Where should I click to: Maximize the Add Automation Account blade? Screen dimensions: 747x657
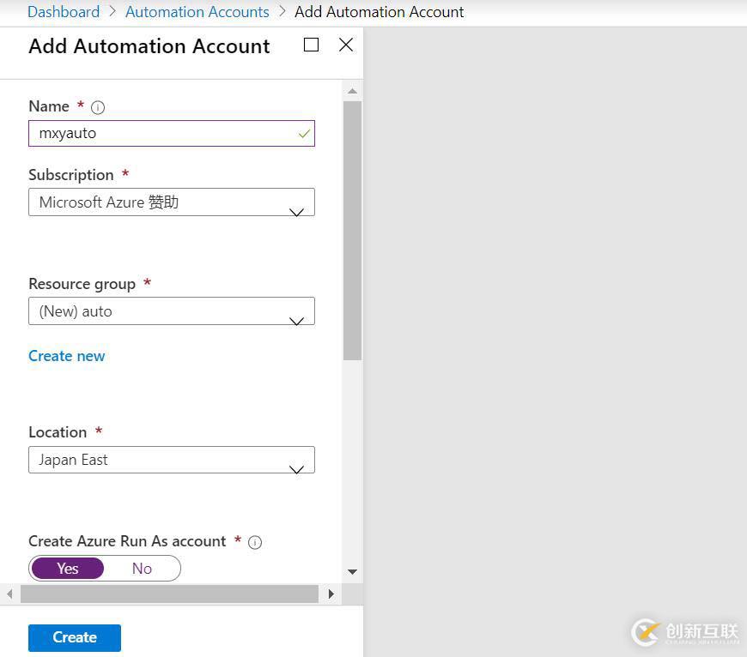[312, 45]
